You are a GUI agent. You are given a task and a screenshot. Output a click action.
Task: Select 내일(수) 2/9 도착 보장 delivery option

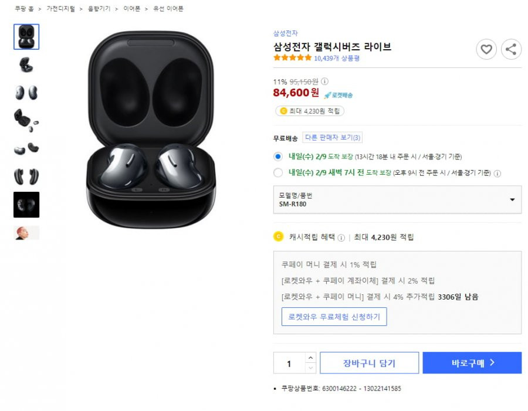click(278, 157)
